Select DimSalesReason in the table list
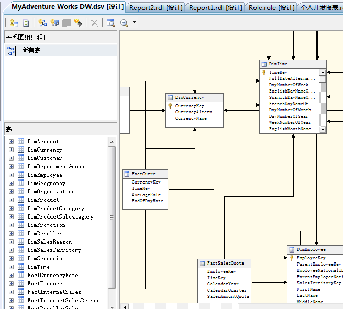Viewport: 343px width, 309px height. pos(50,242)
